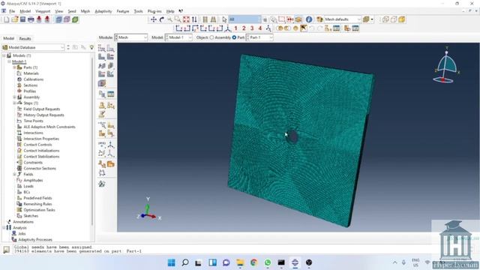Select Interaction Properties in model tree
The height and width of the screenshot is (270, 480).
41,139
